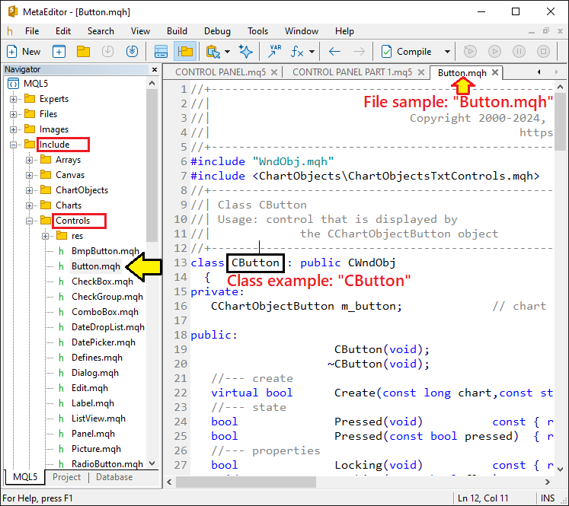Open the View menu
This screenshot has width=569, height=506.
pos(140,31)
